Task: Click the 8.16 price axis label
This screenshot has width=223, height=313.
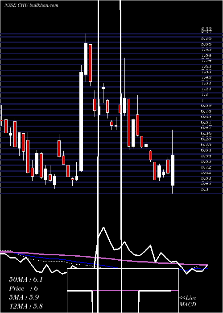Action: tap(206, 38)
